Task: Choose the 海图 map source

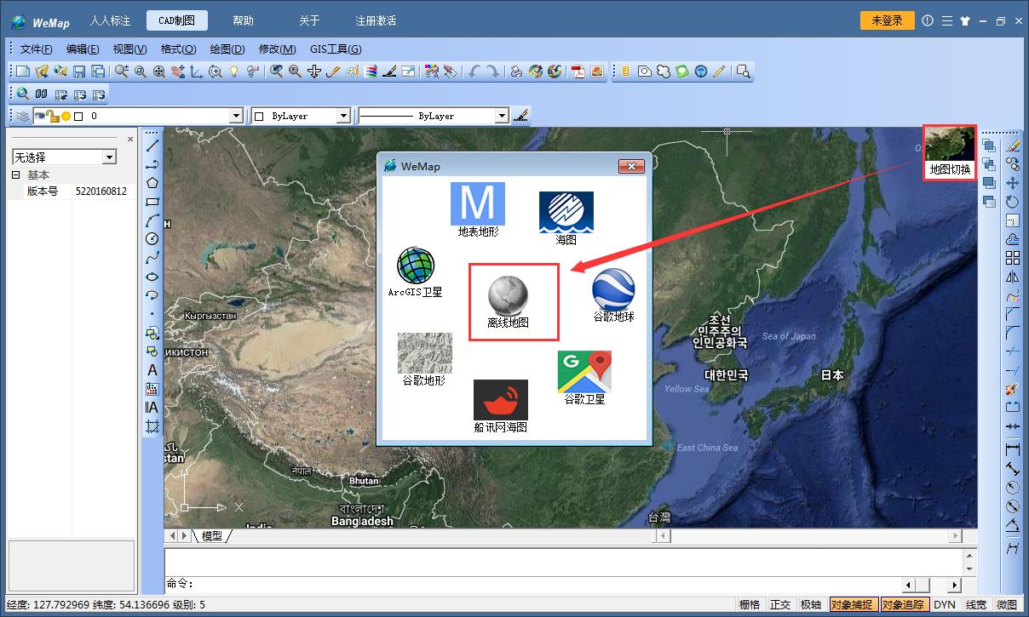Action: tap(566, 219)
